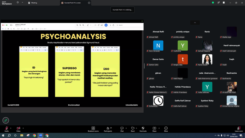Expand dropdown next to info icon
Screen dimensions: 245x138
[x=22, y=3]
